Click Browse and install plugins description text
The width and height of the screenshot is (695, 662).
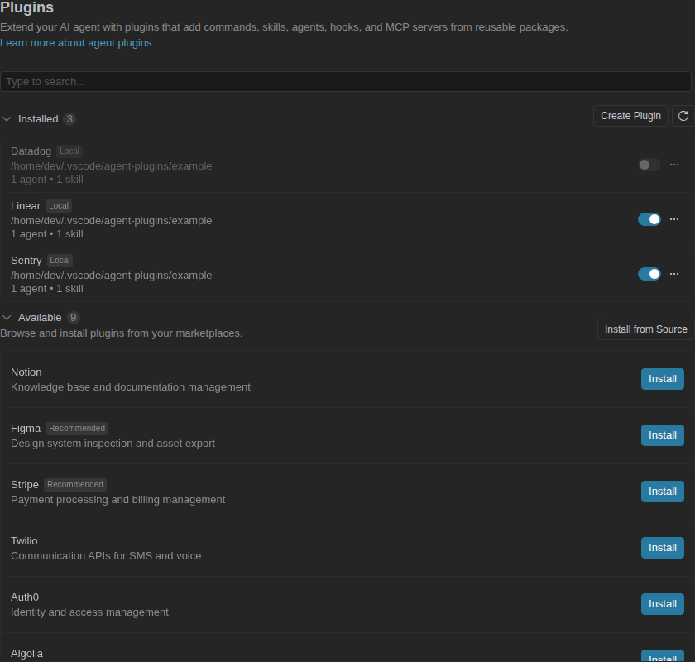pyautogui.click(x=121, y=333)
